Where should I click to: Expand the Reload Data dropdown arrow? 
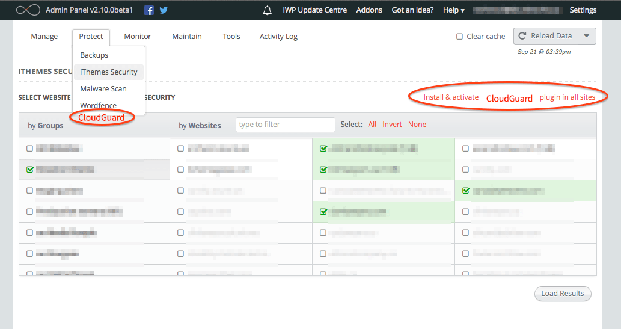587,36
